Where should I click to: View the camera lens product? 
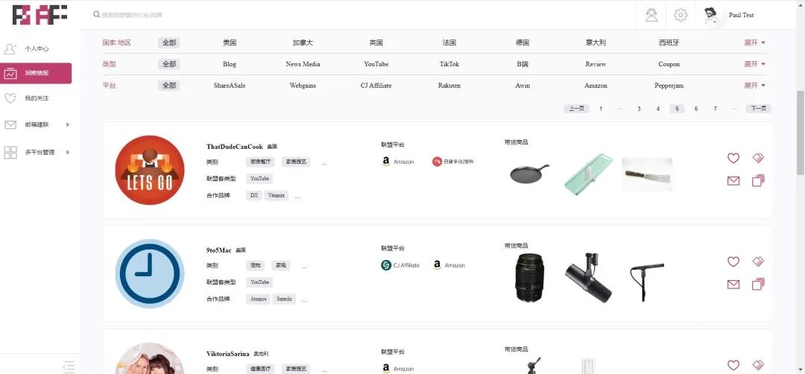[x=529, y=278]
